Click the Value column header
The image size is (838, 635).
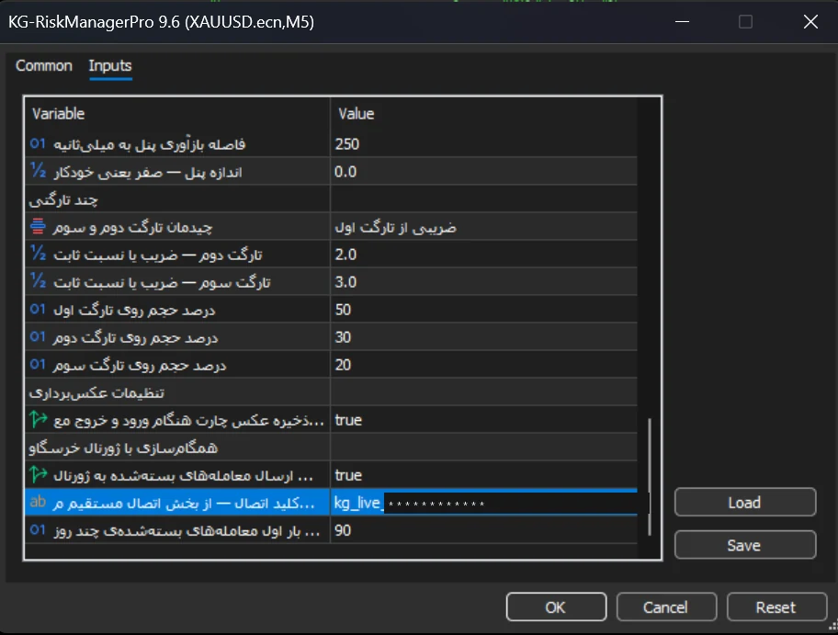pyautogui.click(x=484, y=113)
